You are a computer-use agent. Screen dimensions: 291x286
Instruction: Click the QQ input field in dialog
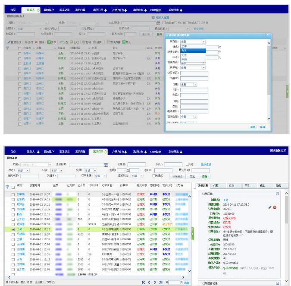click(x=194, y=102)
